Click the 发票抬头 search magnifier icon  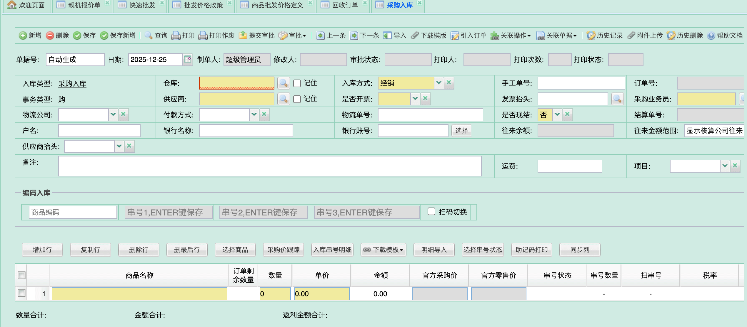(x=617, y=99)
